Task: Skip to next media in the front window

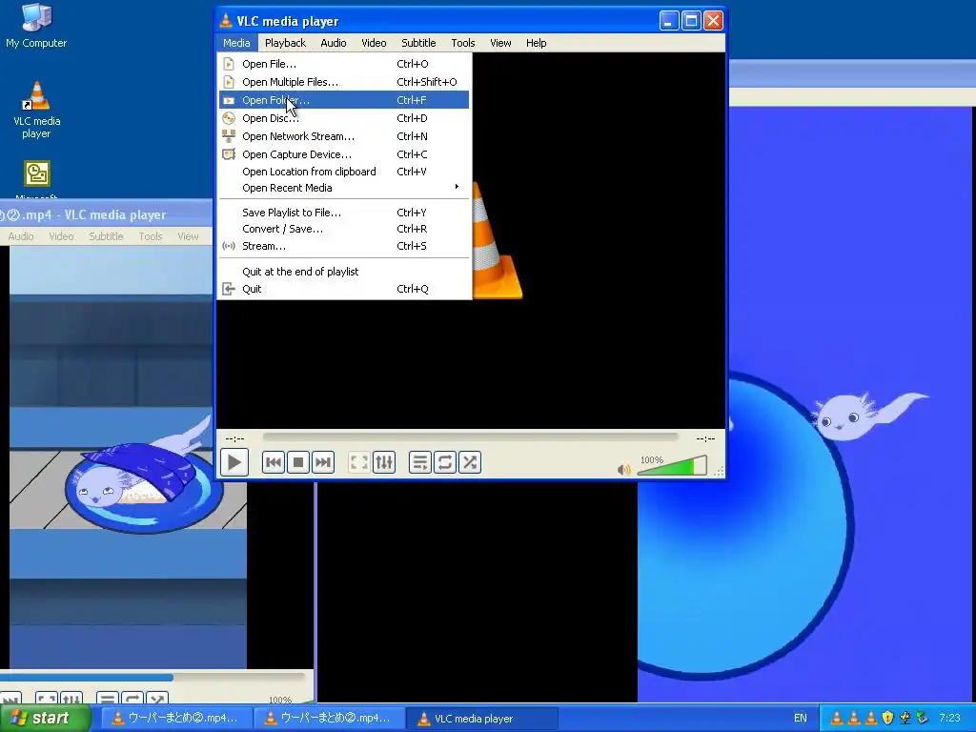Action: point(323,462)
